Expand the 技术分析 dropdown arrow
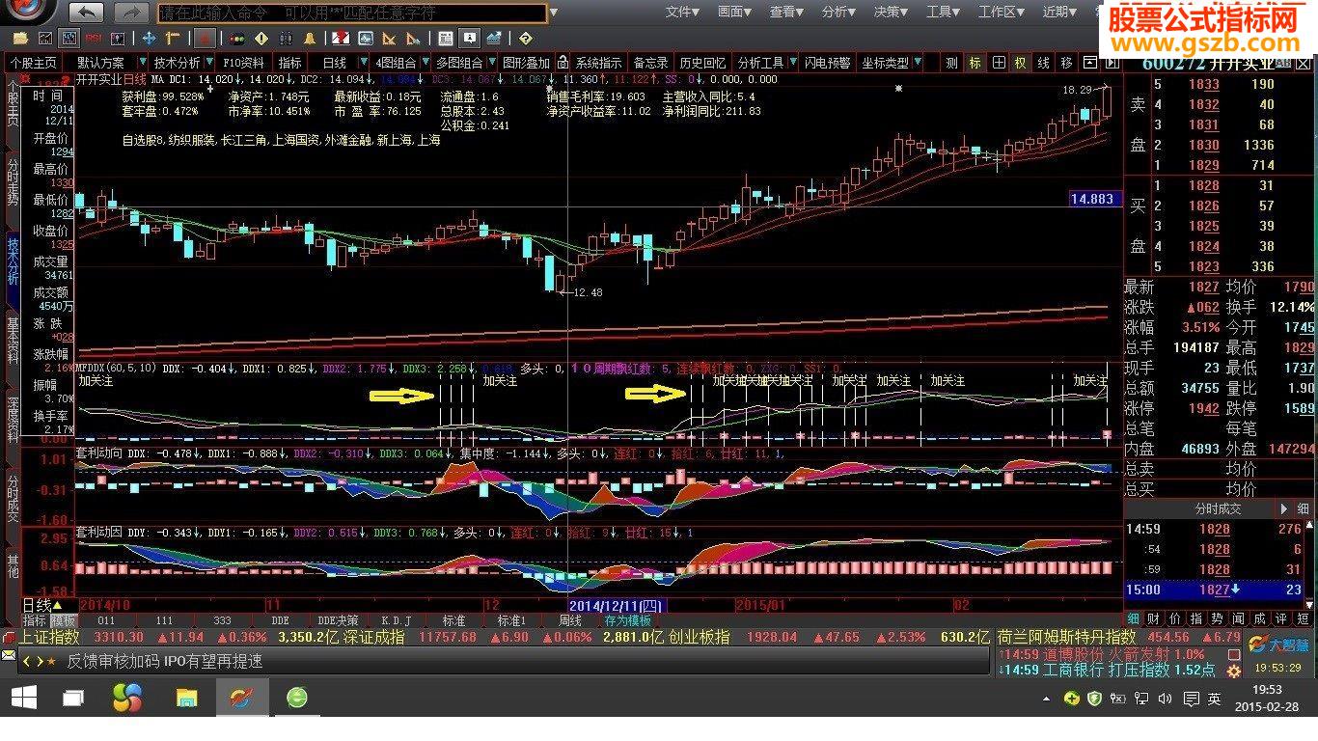The height and width of the screenshot is (741, 1318). (210, 63)
